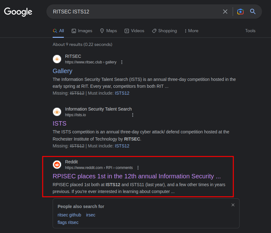The image size is (271, 233).
Task: Open the Tools options
Action: [250, 31]
